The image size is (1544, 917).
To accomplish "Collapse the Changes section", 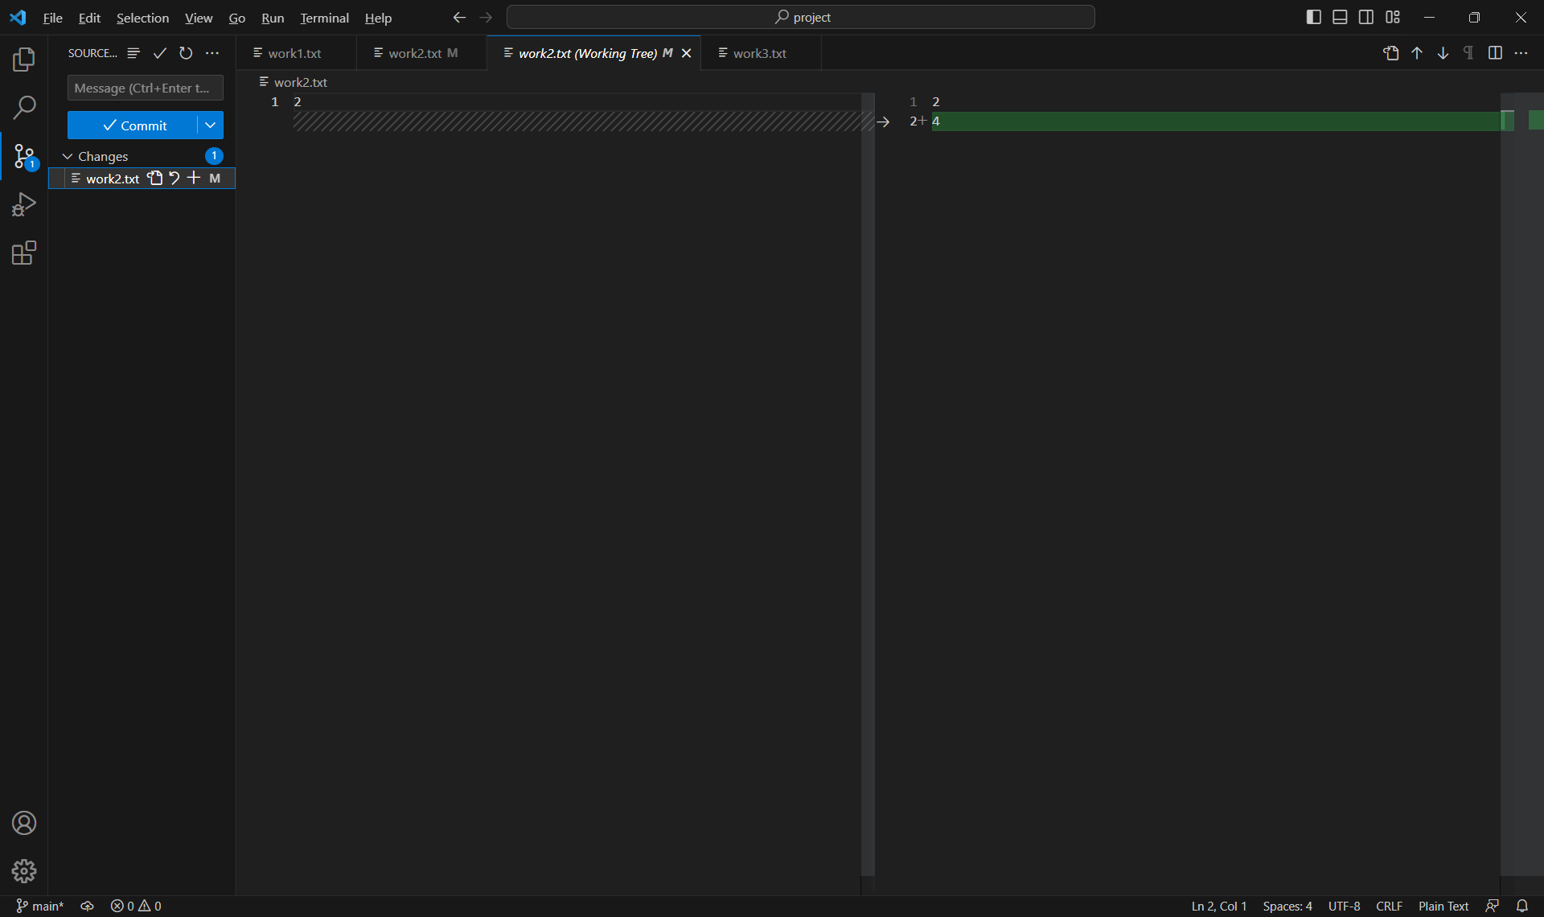I will (x=68, y=156).
